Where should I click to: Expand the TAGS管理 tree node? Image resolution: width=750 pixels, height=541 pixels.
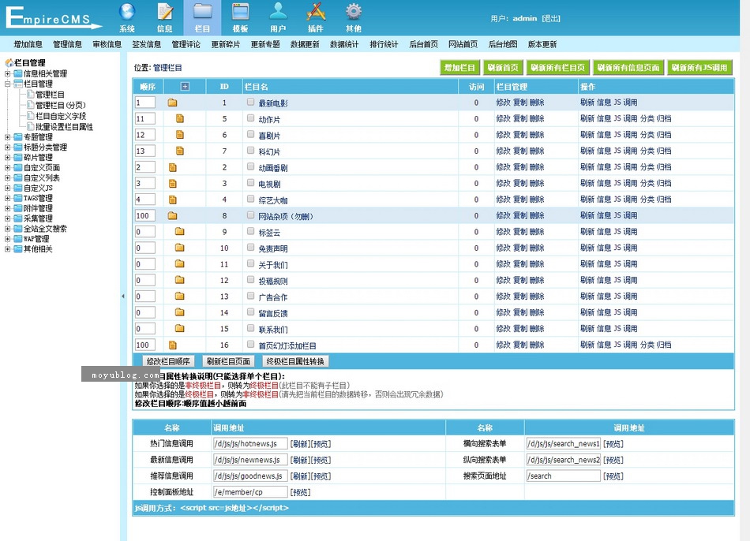tap(8, 198)
